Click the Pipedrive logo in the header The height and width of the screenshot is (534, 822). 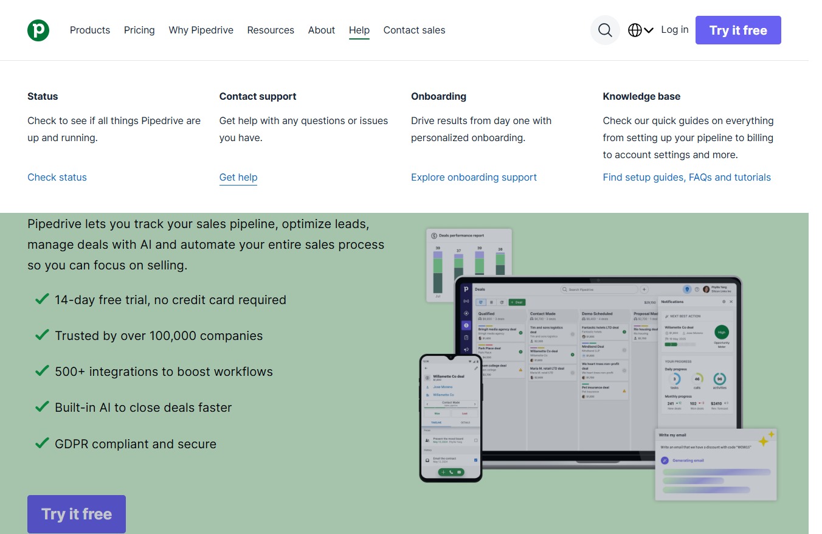(38, 30)
